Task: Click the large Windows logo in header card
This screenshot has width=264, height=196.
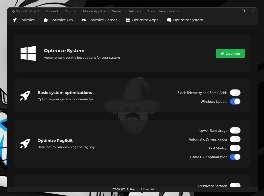Action: [28, 53]
